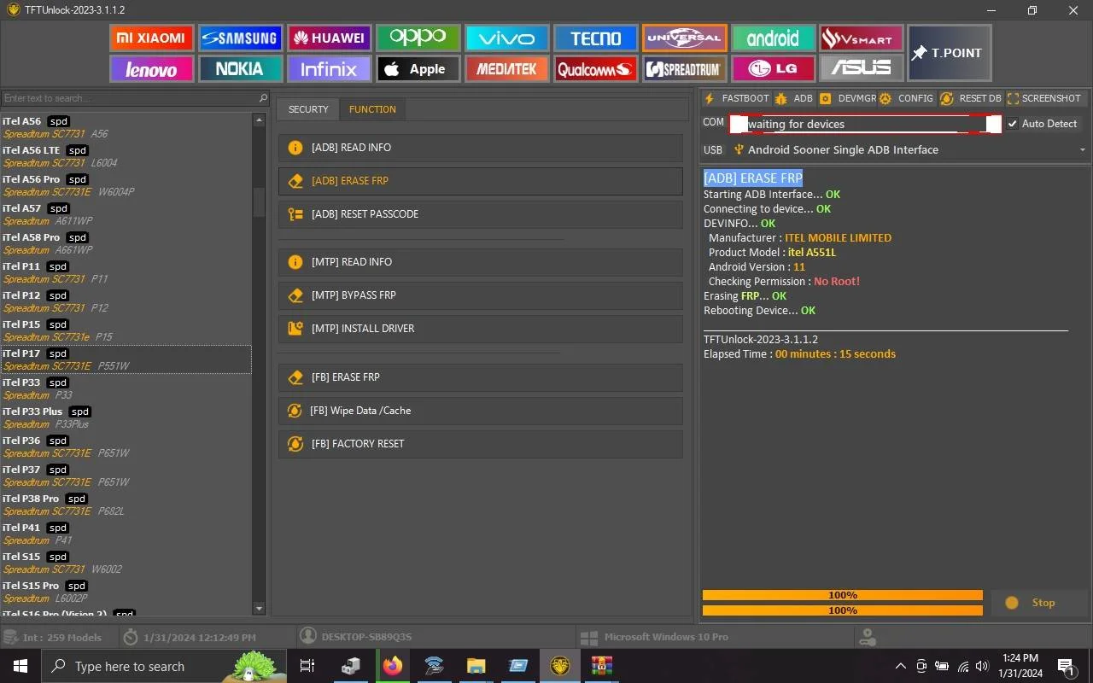Click the model list scroll-down arrow
Viewport: 1093px width, 683px height.
point(260,609)
